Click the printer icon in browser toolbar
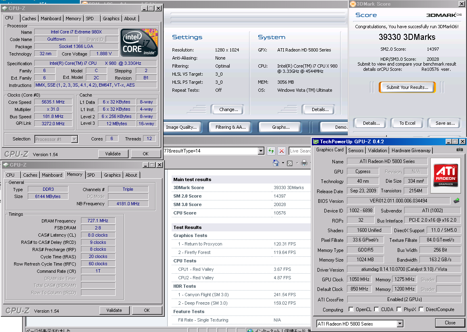 pos(304,163)
